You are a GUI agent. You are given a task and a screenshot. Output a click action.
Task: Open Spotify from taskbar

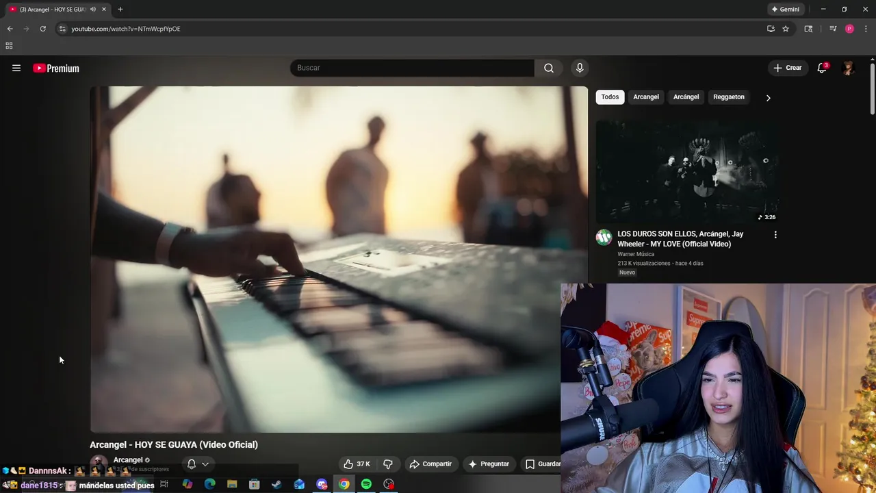pos(366,484)
